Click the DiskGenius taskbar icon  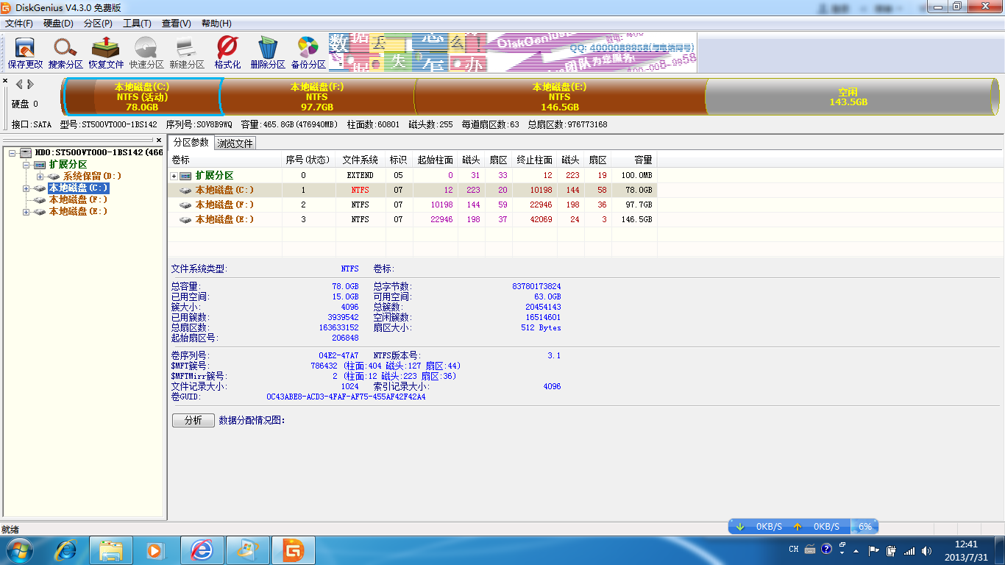pos(294,550)
